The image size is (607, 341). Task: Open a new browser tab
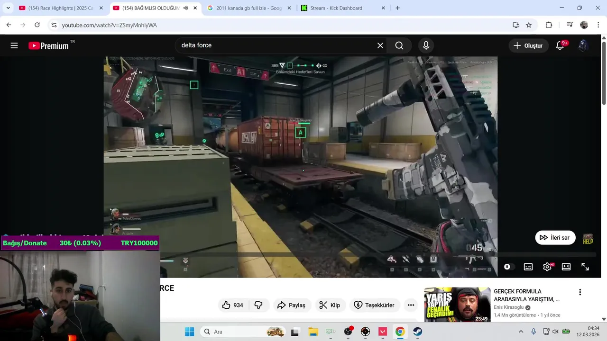point(397,8)
